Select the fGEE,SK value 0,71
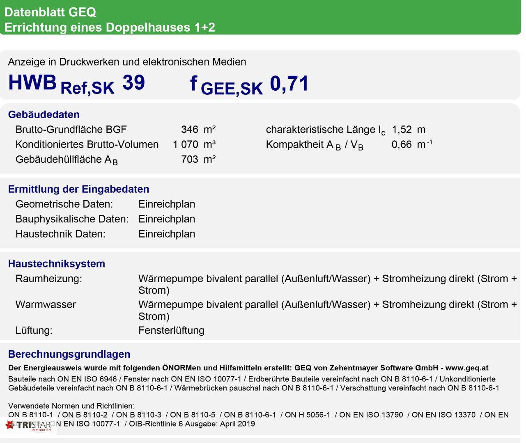Viewport: 526px width, 443px height. coord(289,84)
